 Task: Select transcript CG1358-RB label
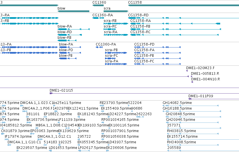(140, 26)
